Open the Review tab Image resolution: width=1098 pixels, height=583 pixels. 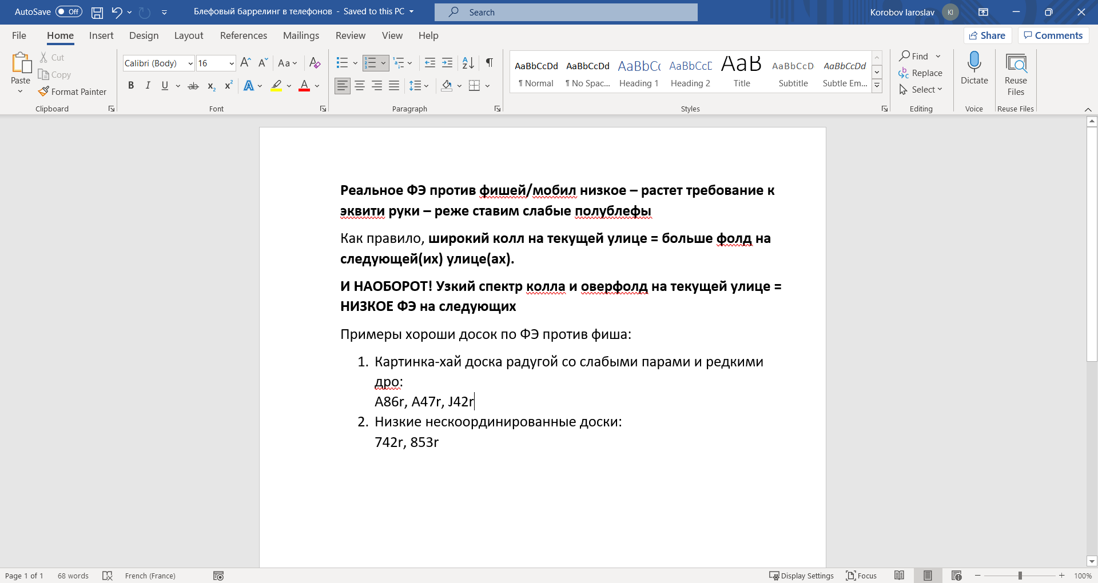point(351,35)
